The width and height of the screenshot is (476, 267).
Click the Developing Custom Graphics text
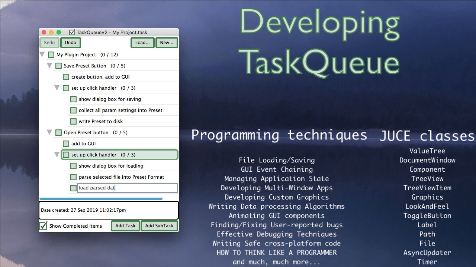pos(277,197)
